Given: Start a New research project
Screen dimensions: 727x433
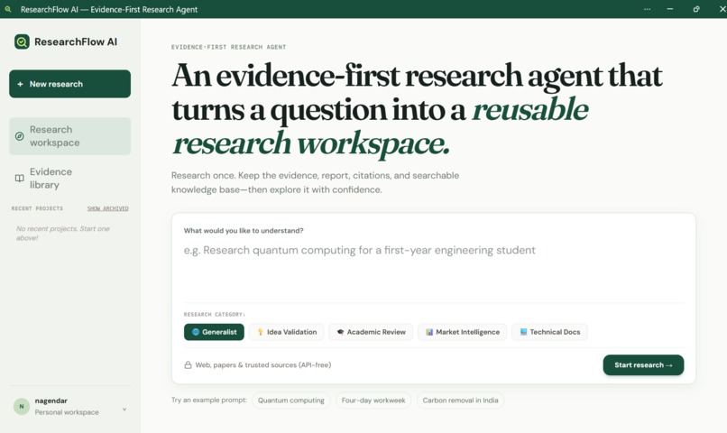Looking at the screenshot, I should click(70, 84).
